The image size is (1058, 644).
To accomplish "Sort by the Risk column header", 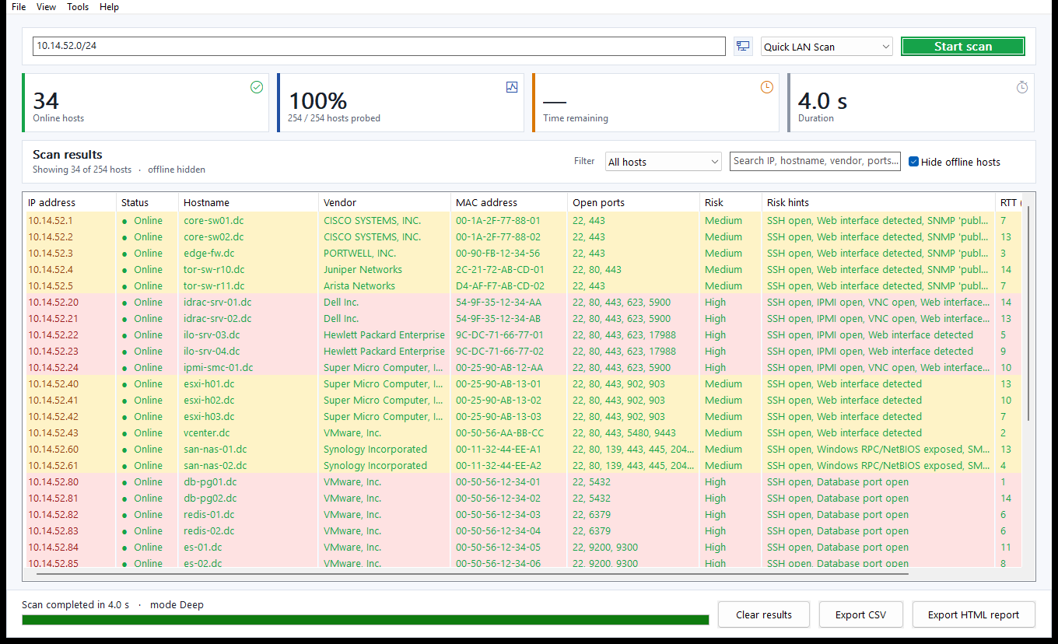I will click(731, 202).
